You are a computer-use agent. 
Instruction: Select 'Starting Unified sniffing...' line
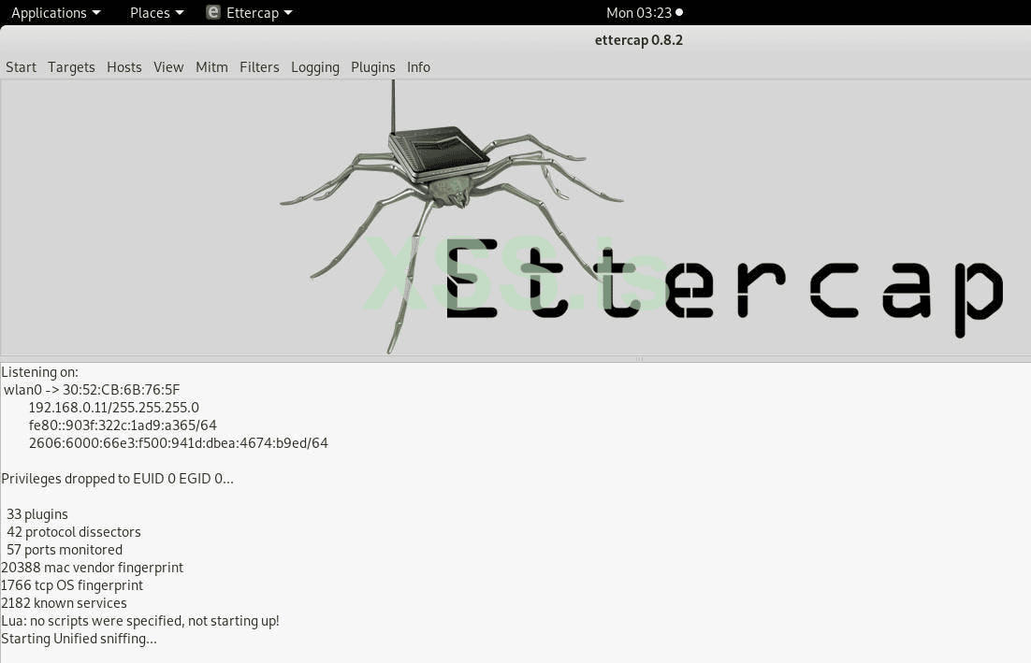(x=79, y=638)
